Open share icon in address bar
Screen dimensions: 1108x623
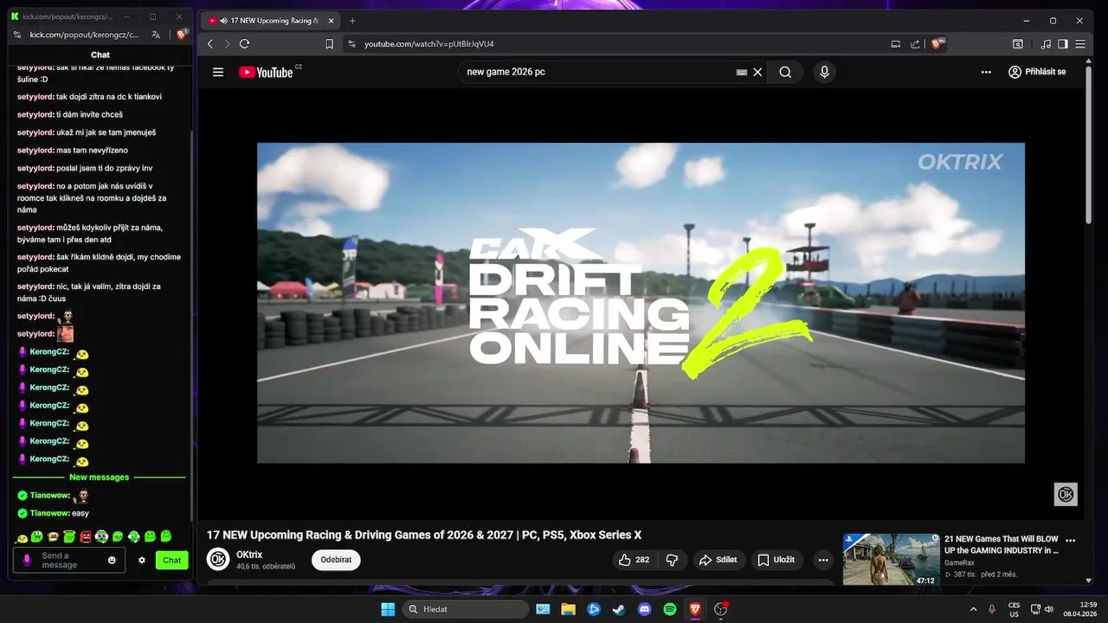(915, 44)
